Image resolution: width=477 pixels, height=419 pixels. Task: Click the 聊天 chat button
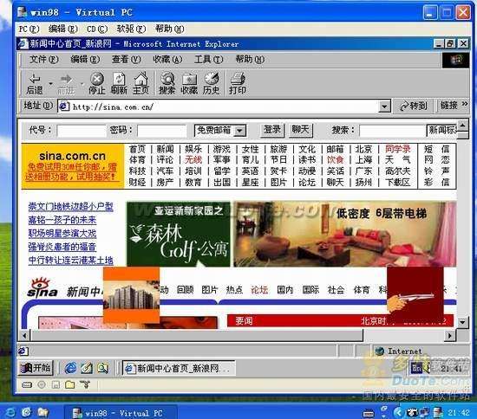pyautogui.click(x=301, y=130)
